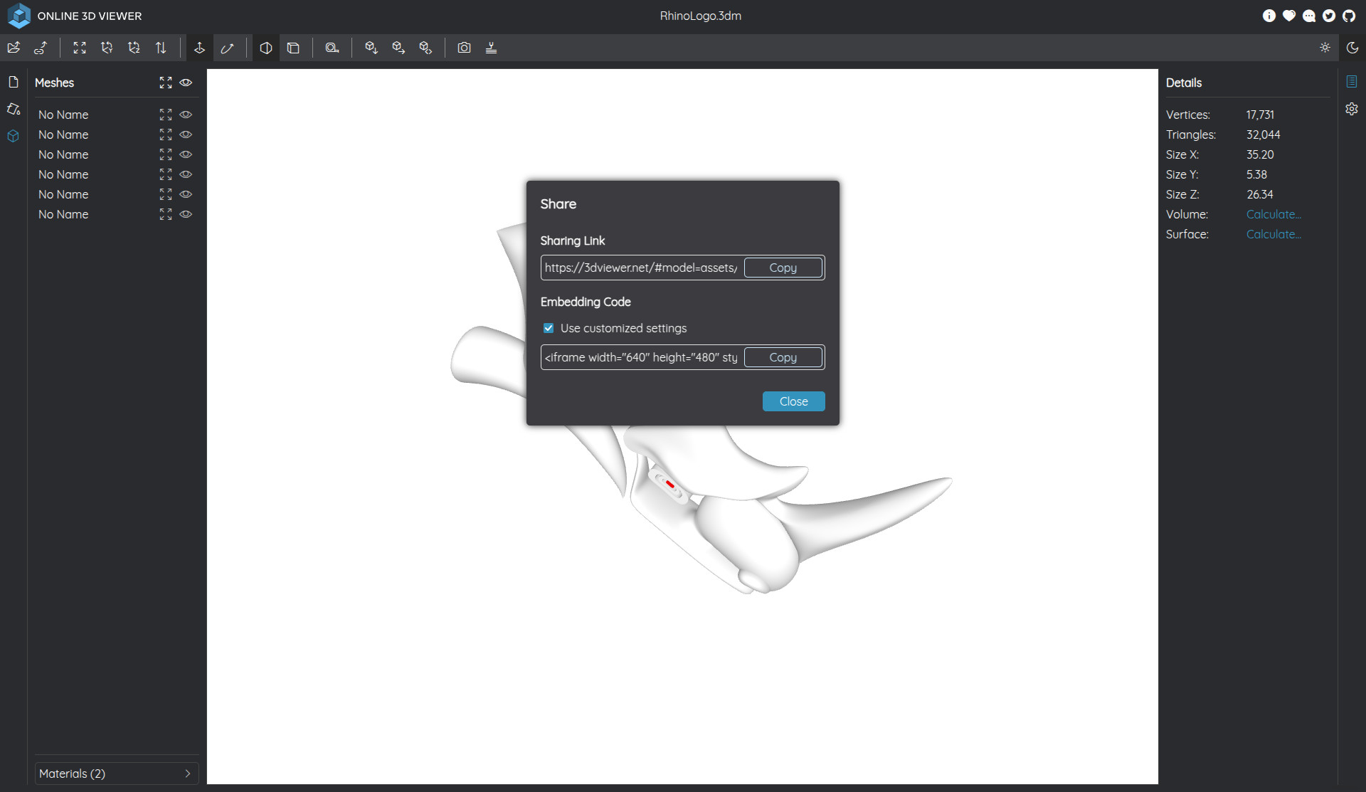Toggle dark mode moon icon

1352,48
